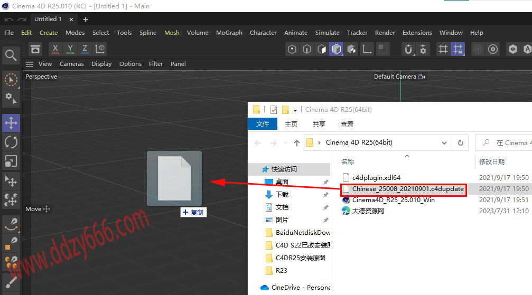Select Cinema4D_R25_25.010_Win installer
532x295 pixels.
coord(393,200)
